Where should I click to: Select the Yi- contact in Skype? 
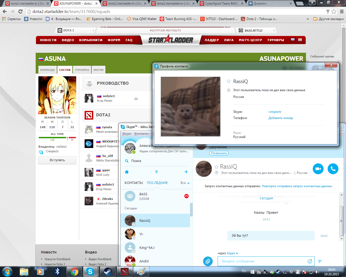[155, 234]
